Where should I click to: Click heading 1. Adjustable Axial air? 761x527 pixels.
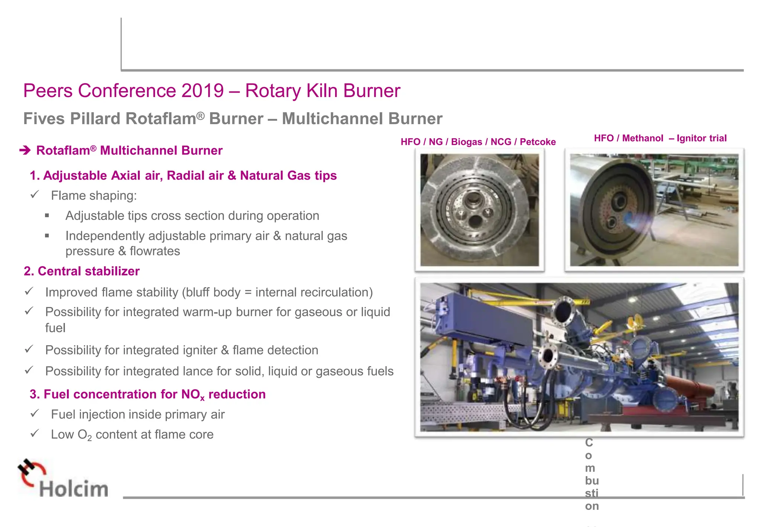pos(183,175)
